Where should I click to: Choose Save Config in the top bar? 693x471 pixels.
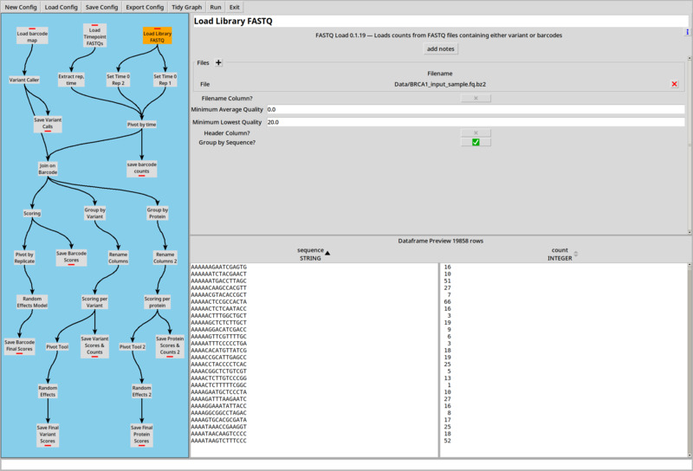tap(101, 7)
